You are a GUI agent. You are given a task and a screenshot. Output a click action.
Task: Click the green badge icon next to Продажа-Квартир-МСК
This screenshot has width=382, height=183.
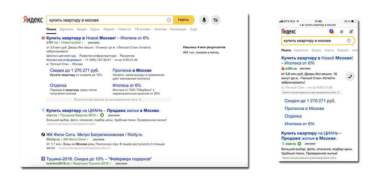(x=102, y=115)
